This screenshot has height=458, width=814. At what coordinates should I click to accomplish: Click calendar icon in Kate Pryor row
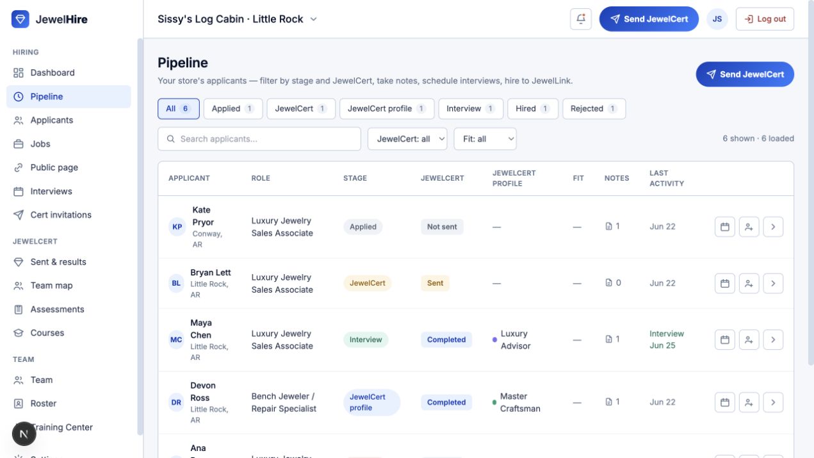[725, 227]
